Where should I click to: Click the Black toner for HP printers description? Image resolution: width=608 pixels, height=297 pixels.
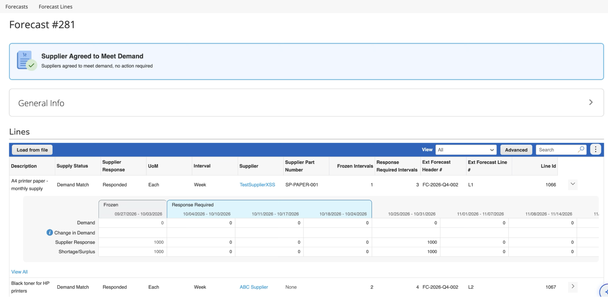[30, 287]
